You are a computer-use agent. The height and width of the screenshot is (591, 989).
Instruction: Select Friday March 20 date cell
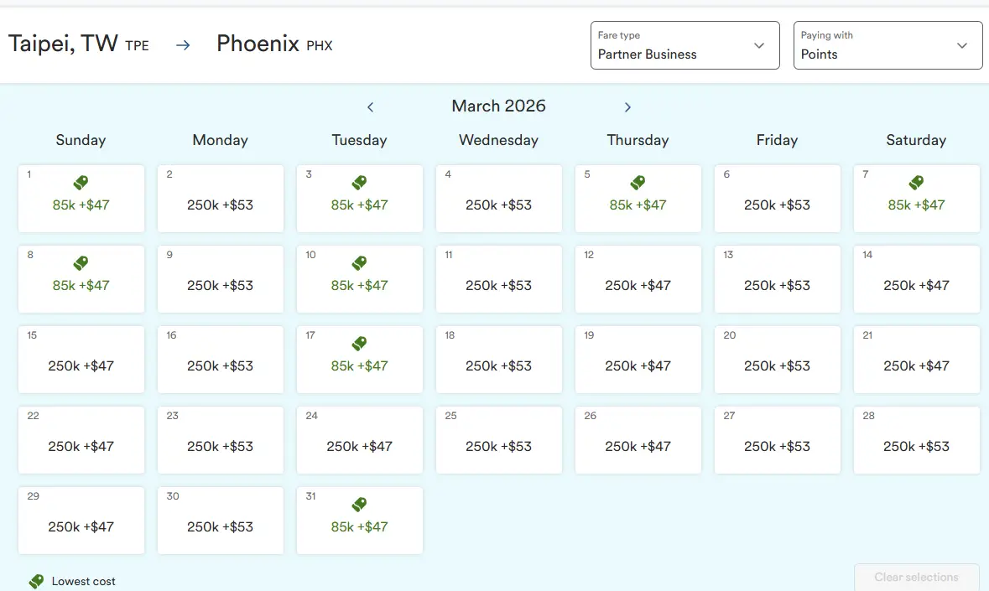click(777, 359)
